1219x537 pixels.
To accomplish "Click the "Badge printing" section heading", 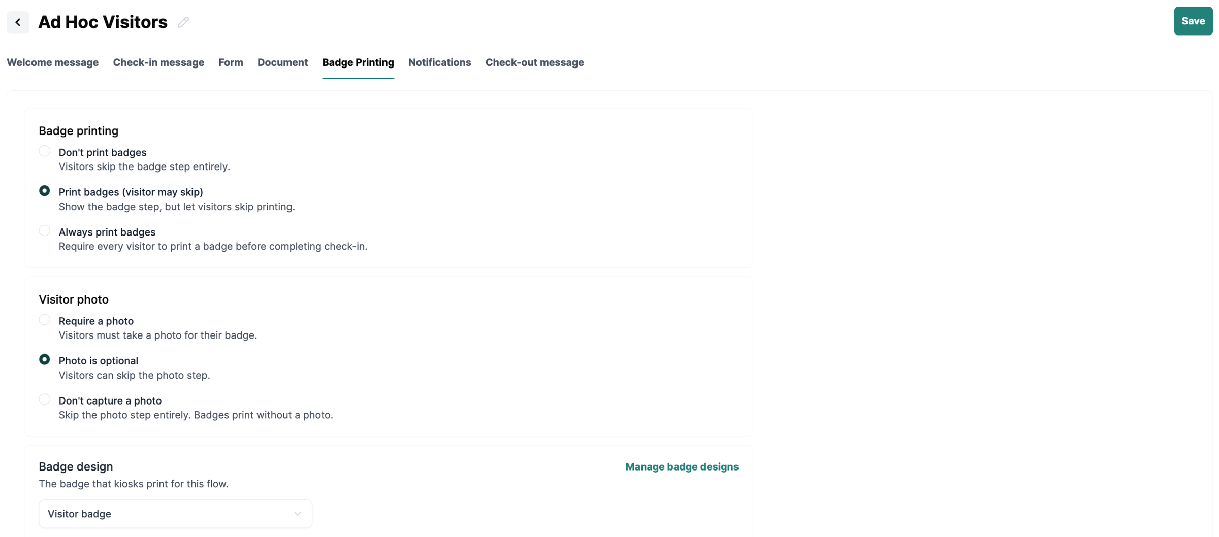I will 78,131.
